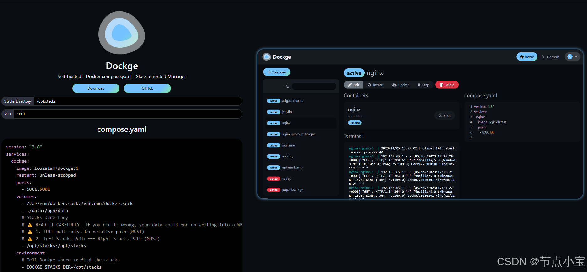This screenshot has height=272, width=587.
Task: Click the Download button
Action: coord(96,88)
